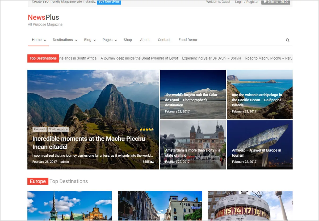319x221 pixels.
Task: Expand the Destinations dropdown arrow
Action: [76, 40]
